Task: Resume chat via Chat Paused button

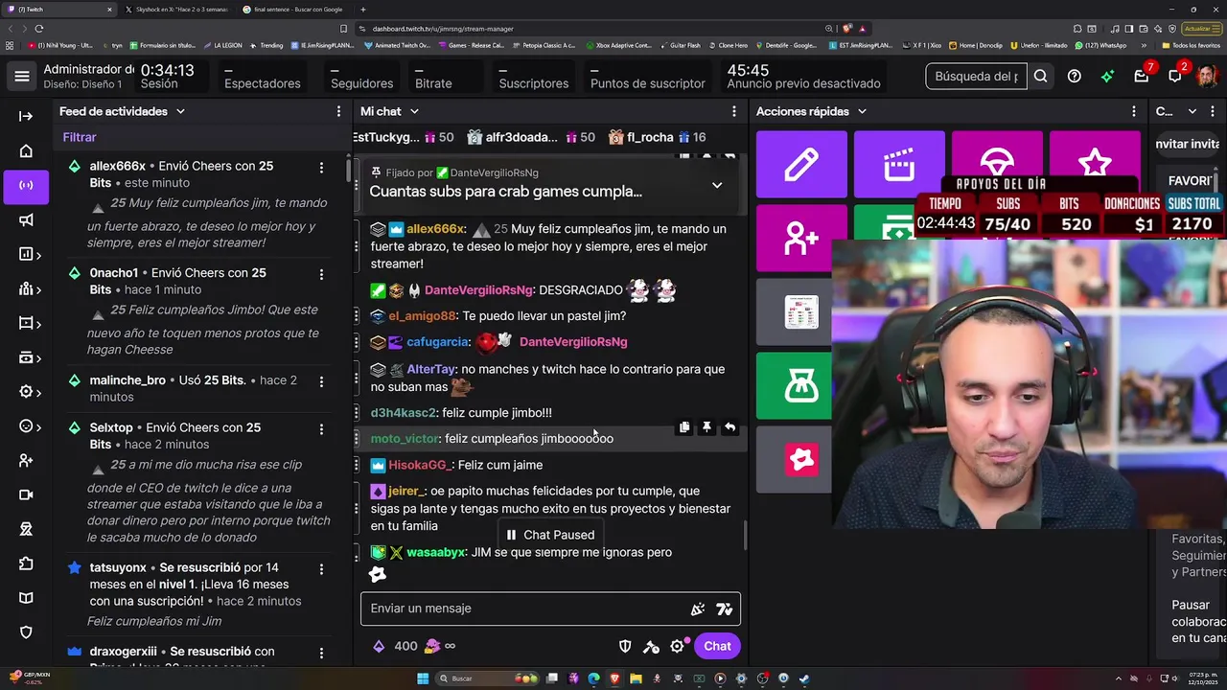Action: [x=550, y=535]
